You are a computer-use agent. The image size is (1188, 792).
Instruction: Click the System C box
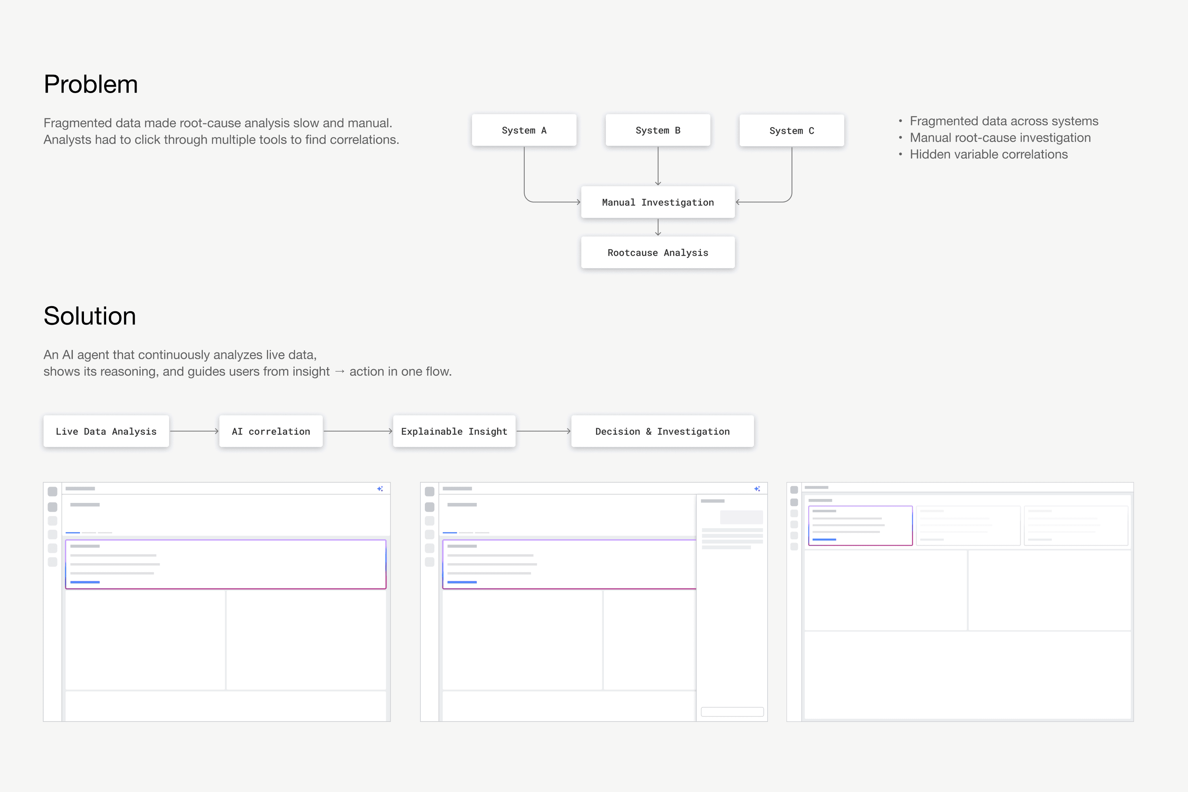click(792, 131)
